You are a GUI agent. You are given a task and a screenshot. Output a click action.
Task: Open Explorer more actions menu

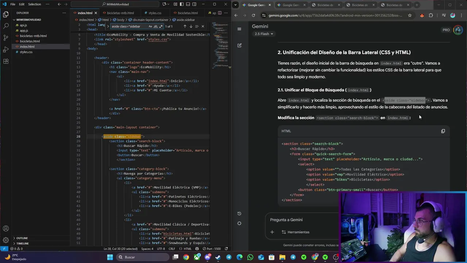tap(64, 13)
